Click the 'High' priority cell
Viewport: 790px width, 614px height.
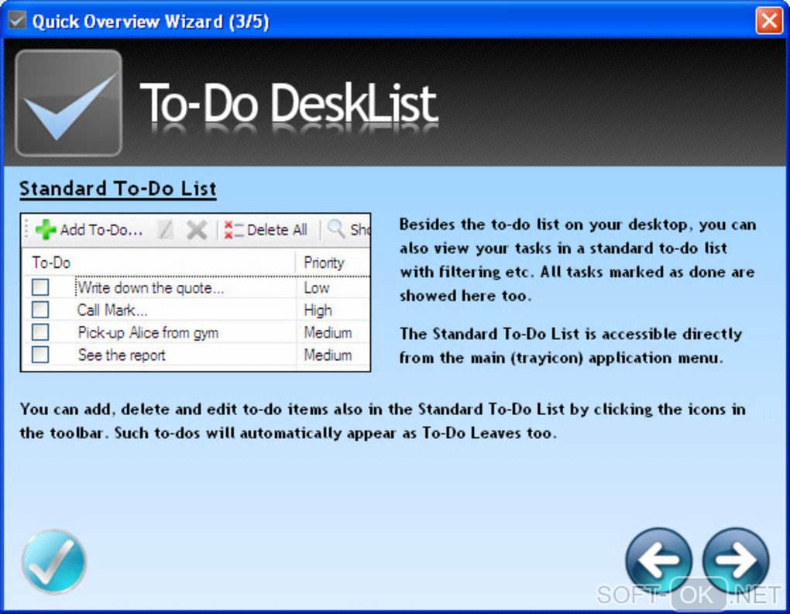(x=318, y=310)
